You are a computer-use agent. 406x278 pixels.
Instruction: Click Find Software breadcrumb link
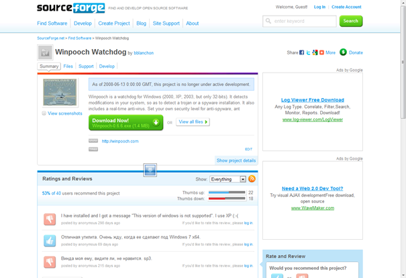point(80,38)
